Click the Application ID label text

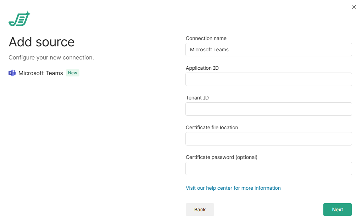point(202,68)
